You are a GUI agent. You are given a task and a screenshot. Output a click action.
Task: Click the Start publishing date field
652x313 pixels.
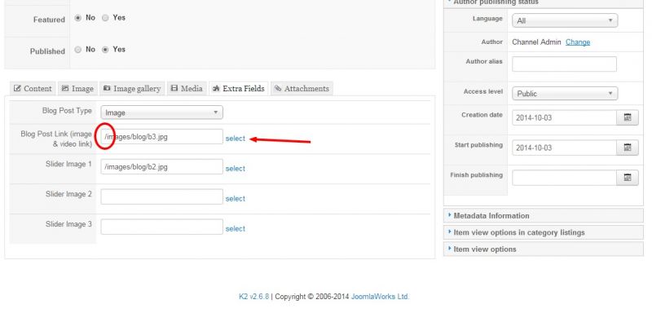564,148
